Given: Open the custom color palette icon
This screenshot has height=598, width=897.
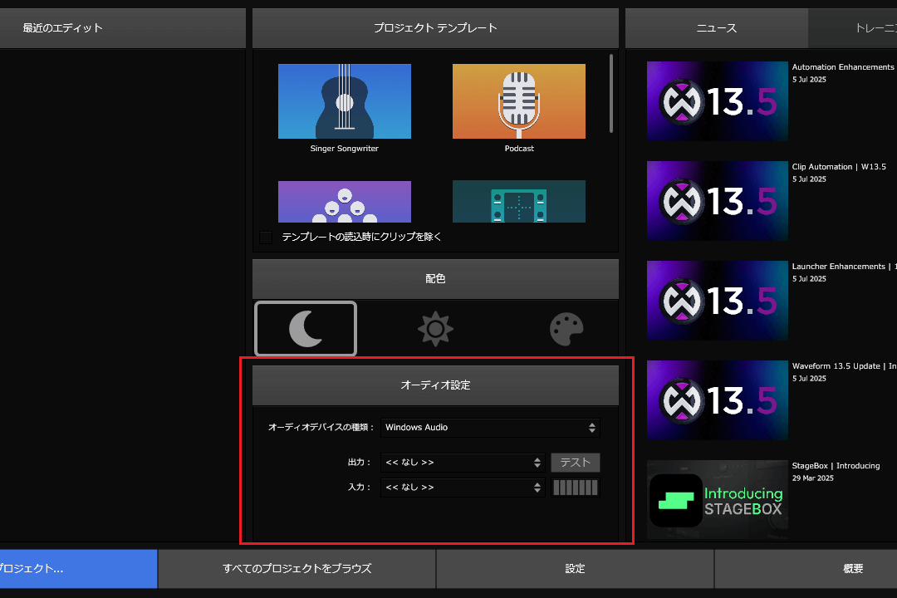Looking at the screenshot, I should pyautogui.click(x=566, y=329).
